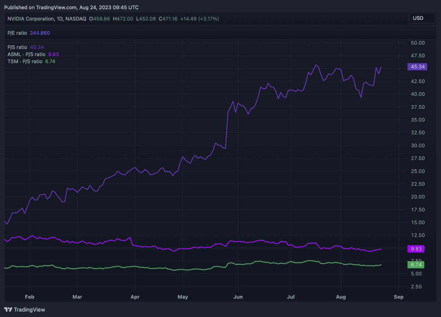Click the Aug marker on time axis
Screen dimensions: 441x317
[x=341, y=297]
